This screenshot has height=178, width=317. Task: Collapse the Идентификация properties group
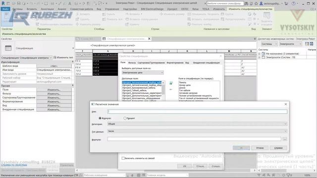[73, 62]
